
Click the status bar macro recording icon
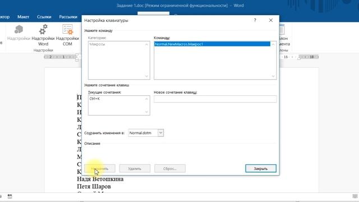(10, 196)
